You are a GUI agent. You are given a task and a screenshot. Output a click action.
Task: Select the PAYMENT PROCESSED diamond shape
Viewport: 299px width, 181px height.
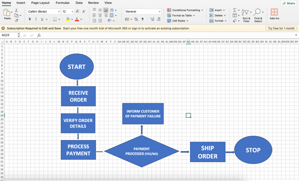point(142,151)
